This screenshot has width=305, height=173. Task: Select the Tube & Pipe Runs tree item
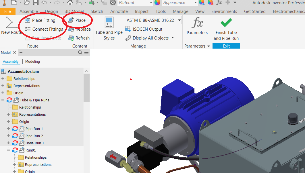[x=34, y=100]
